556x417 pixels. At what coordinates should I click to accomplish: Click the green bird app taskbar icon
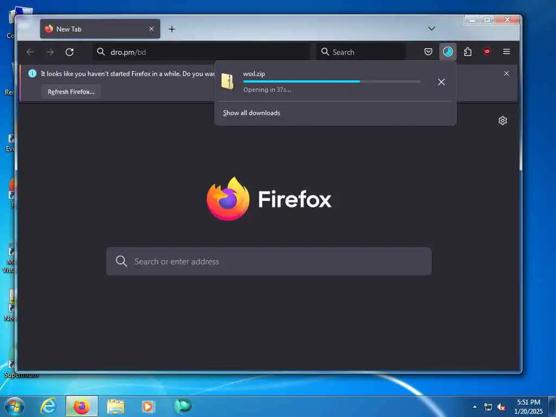tap(182, 406)
